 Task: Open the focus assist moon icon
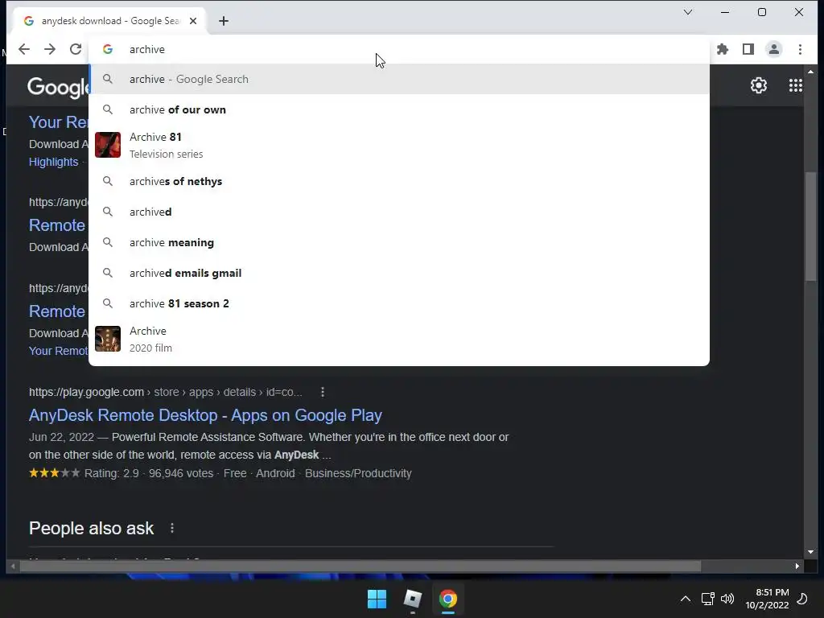[802, 599]
